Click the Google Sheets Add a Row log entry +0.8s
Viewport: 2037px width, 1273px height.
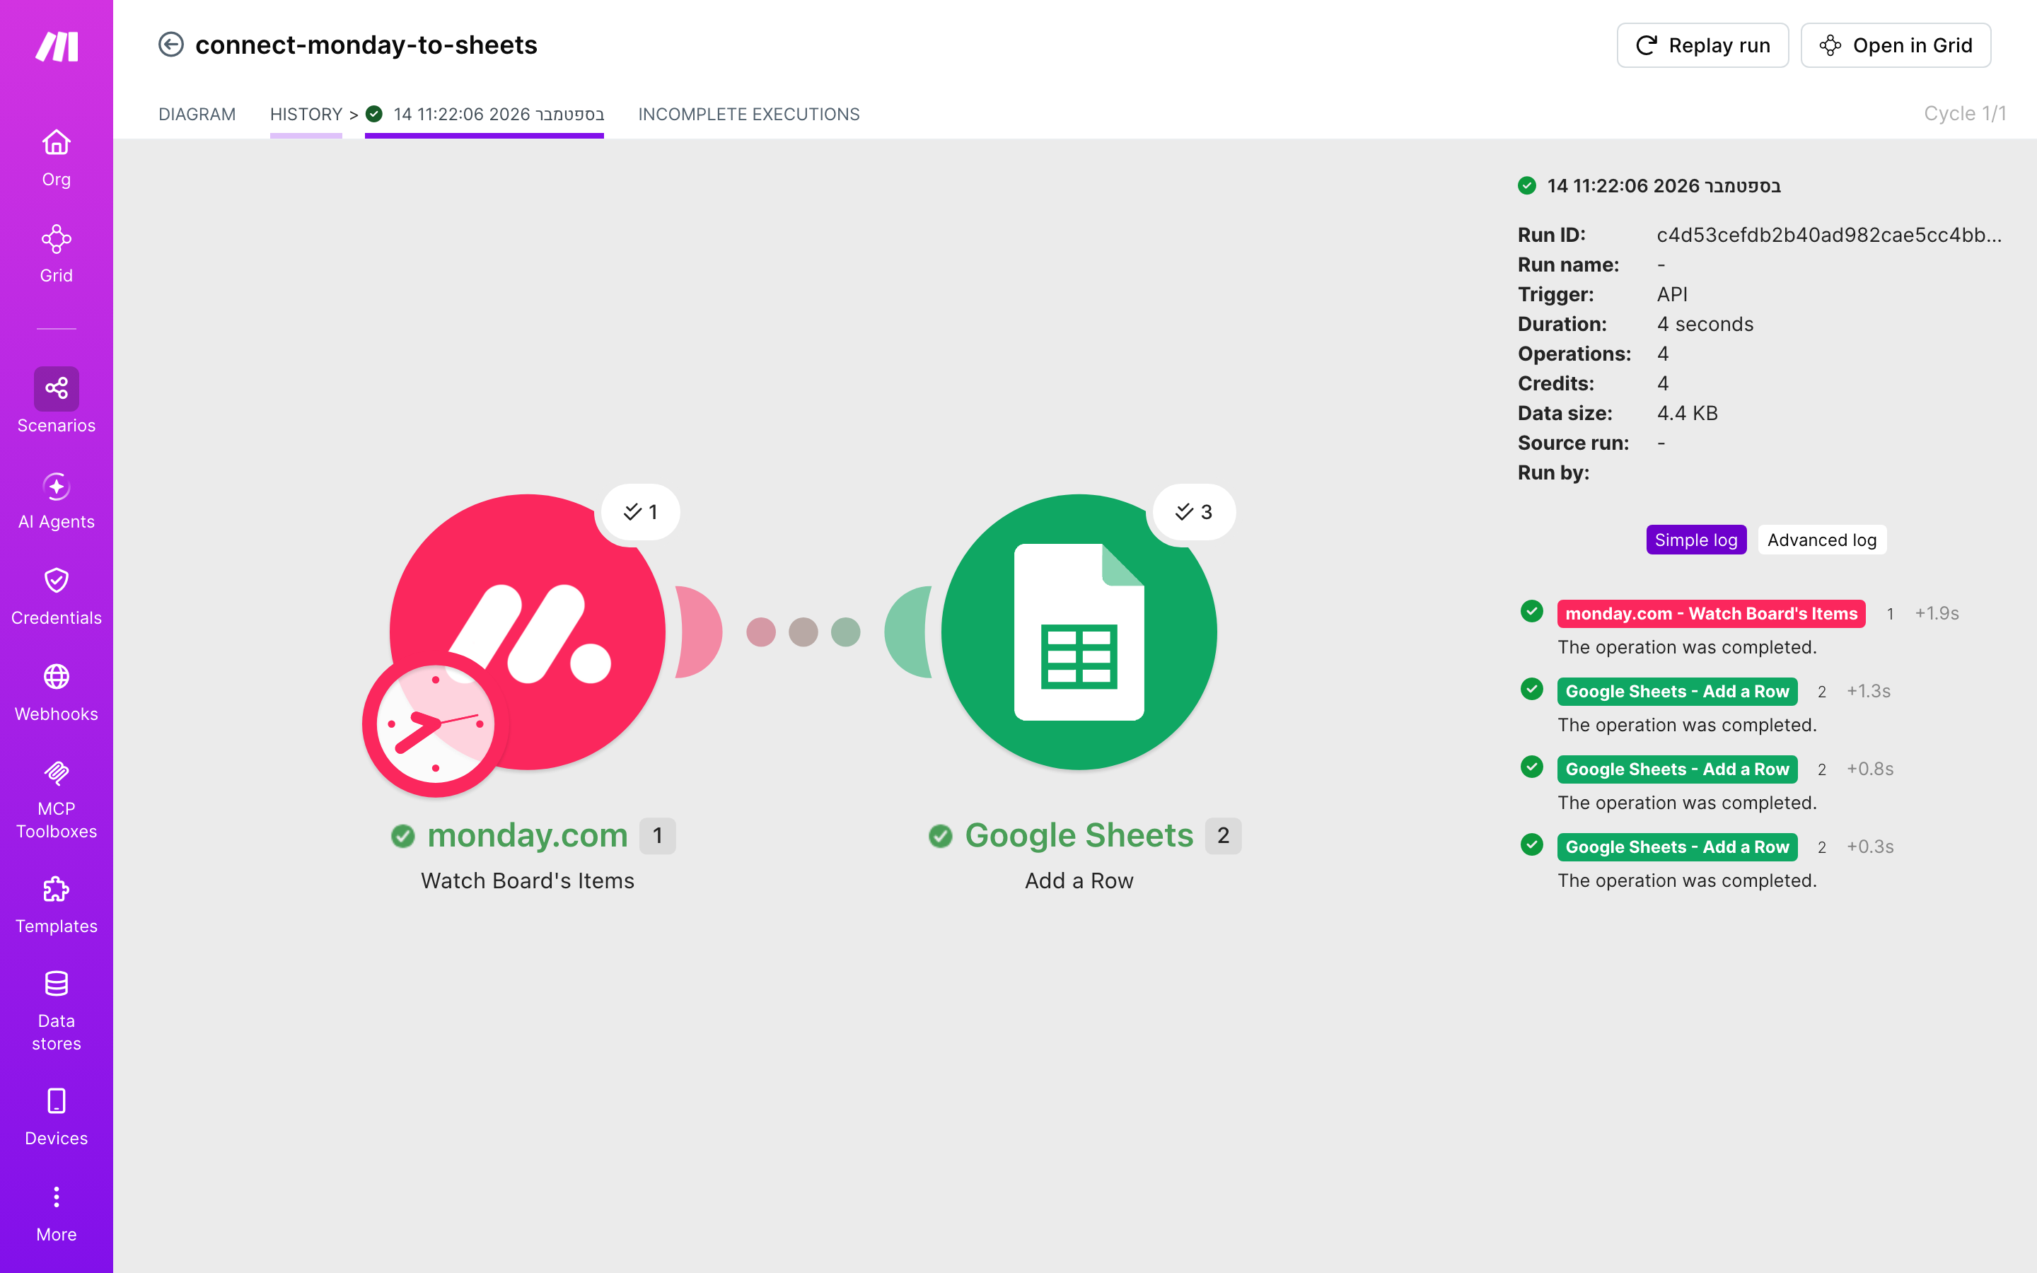point(1678,769)
